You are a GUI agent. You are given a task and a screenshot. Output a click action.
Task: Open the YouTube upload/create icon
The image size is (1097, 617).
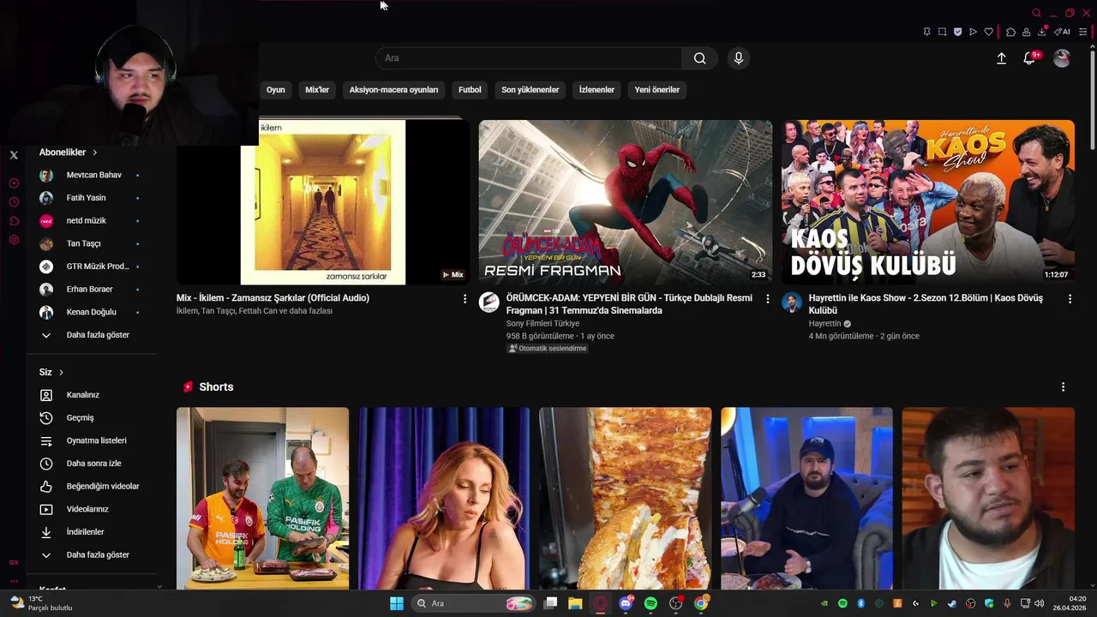click(x=1001, y=58)
